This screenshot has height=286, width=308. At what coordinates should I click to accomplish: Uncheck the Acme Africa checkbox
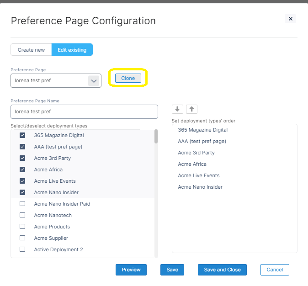[22, 169]
